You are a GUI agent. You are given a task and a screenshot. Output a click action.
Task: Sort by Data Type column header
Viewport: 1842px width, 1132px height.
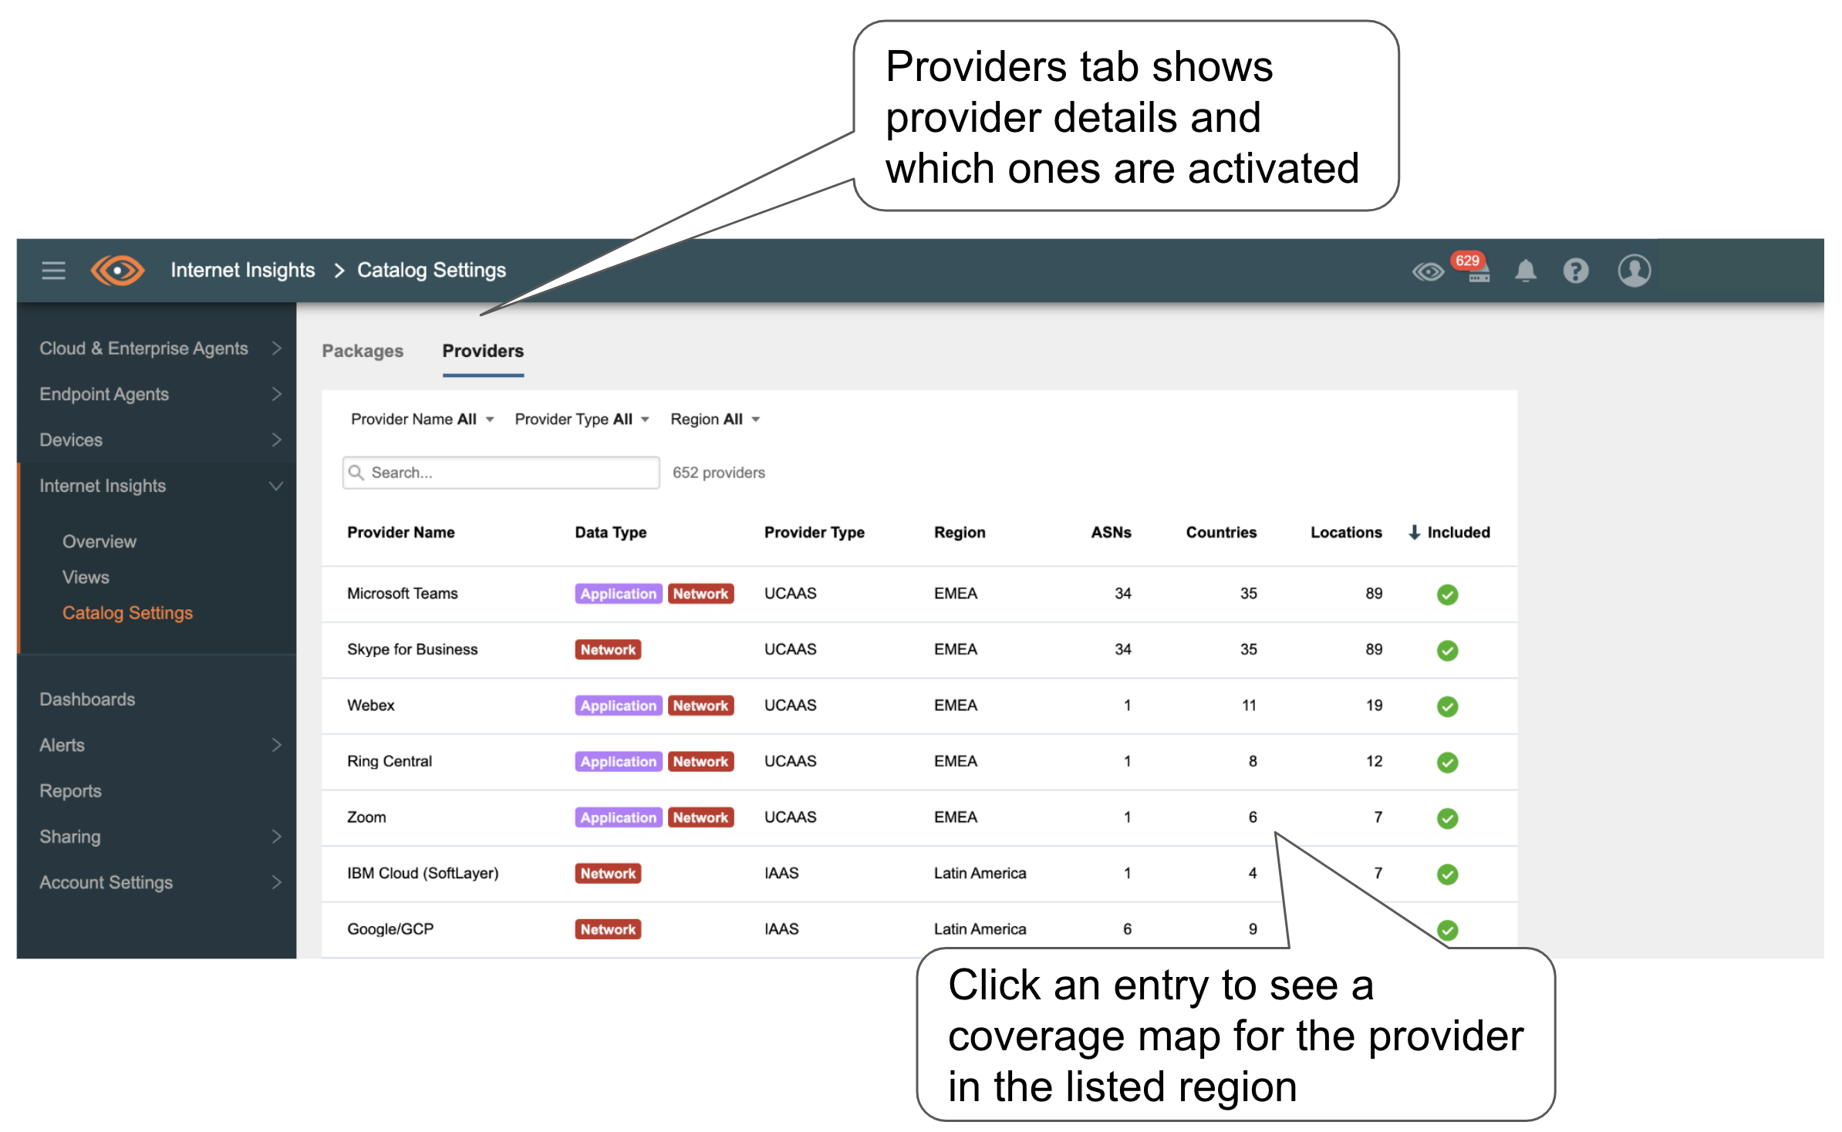pyautogui.click(x=610, y=532)
